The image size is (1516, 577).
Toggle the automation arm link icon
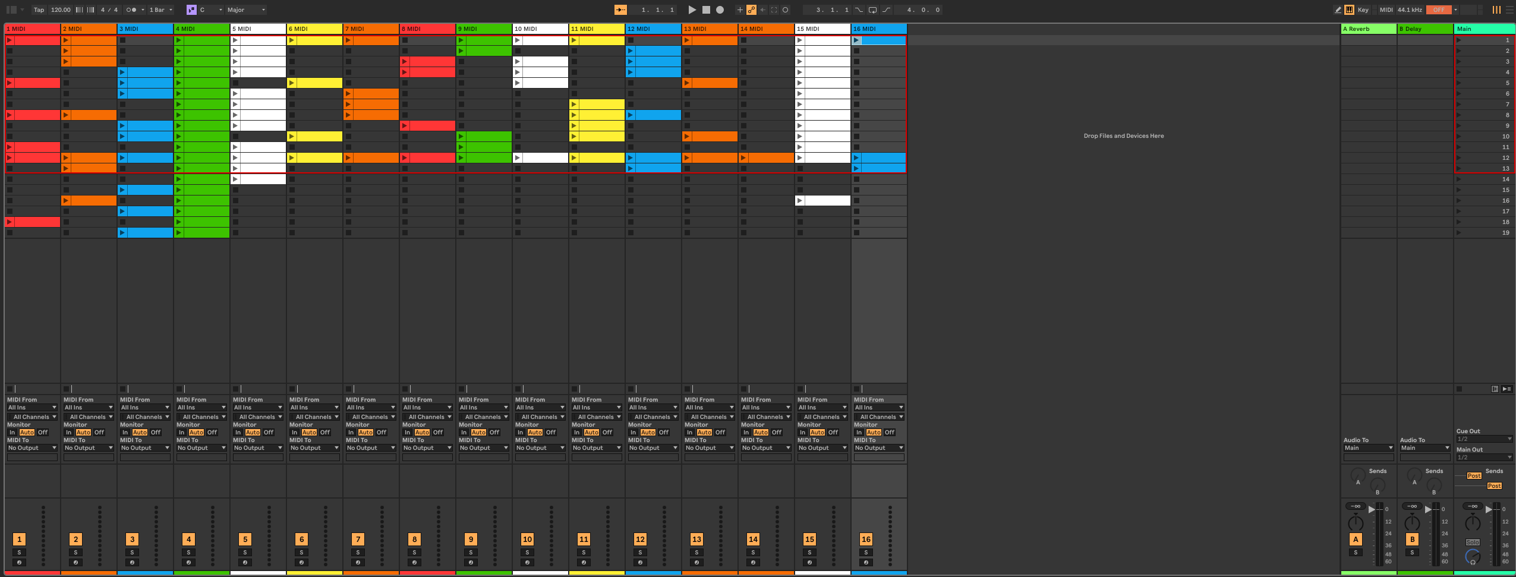click(752, 10)
